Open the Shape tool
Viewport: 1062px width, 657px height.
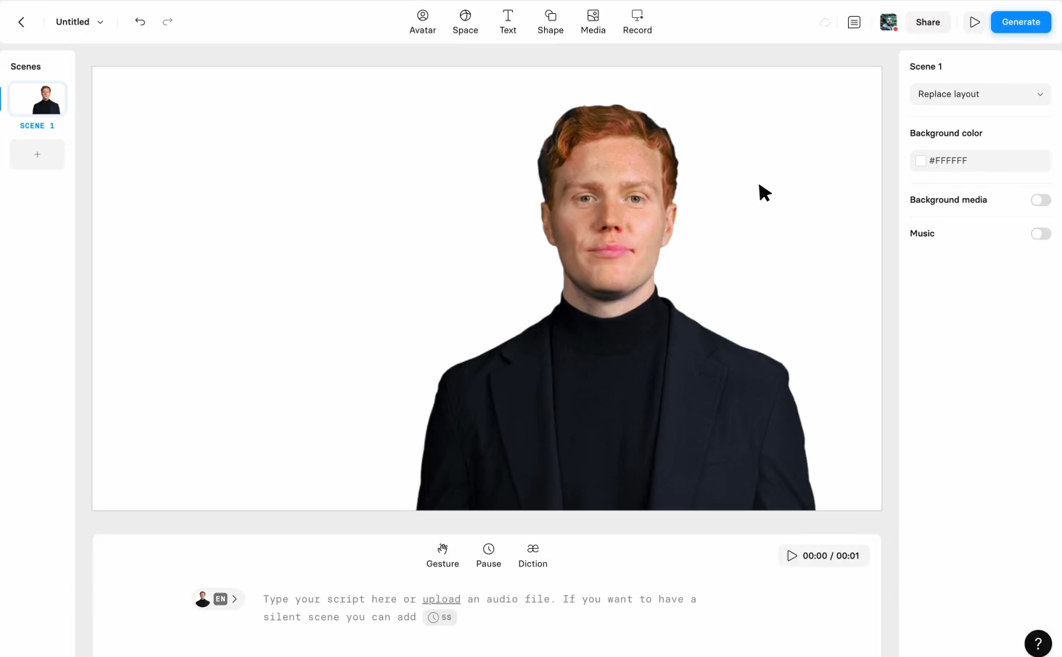(550, 22)
